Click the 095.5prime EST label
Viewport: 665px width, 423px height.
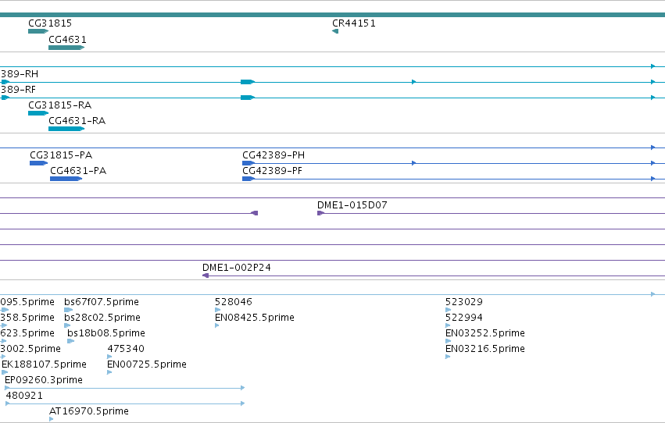27,302
